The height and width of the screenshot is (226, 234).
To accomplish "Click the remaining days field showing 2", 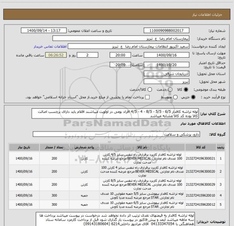I will coord(87,55).
